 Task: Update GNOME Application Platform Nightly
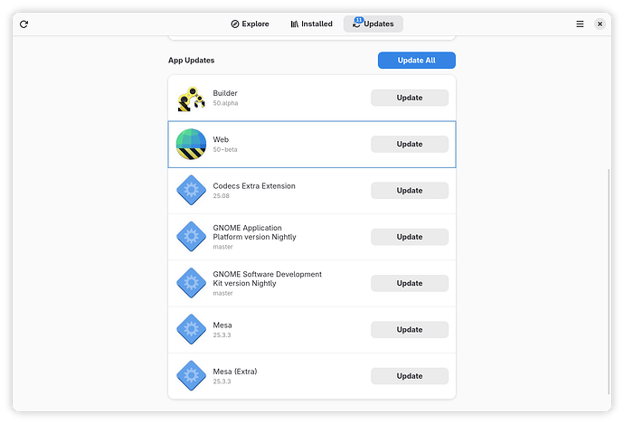(x=409, y=237)
